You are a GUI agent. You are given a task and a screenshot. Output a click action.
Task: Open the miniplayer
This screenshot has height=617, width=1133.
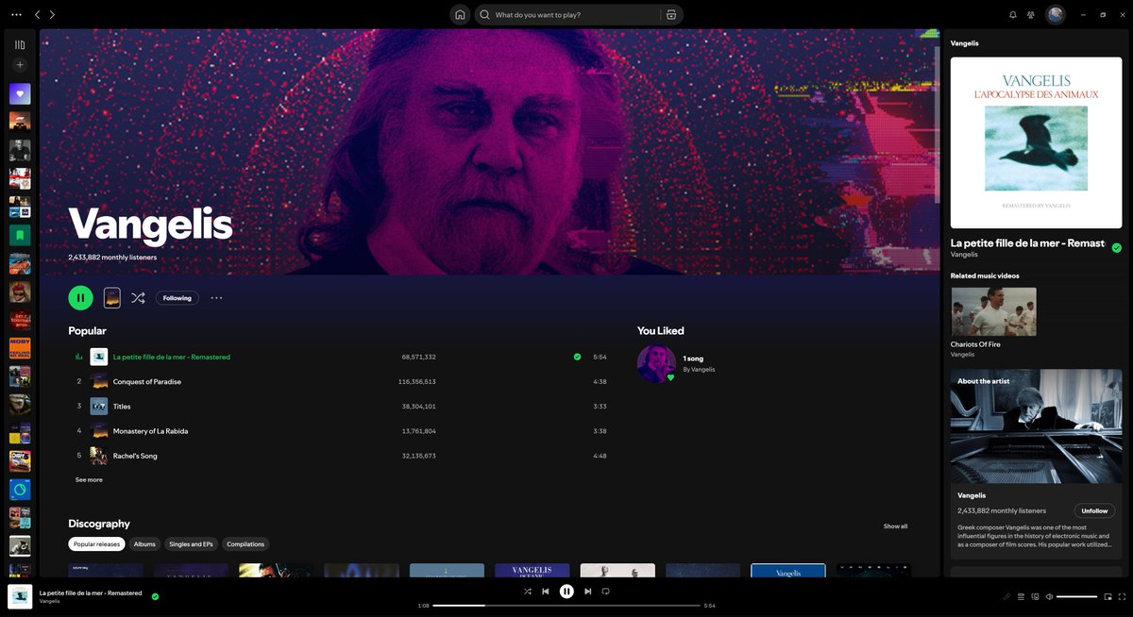[1108, 596]
